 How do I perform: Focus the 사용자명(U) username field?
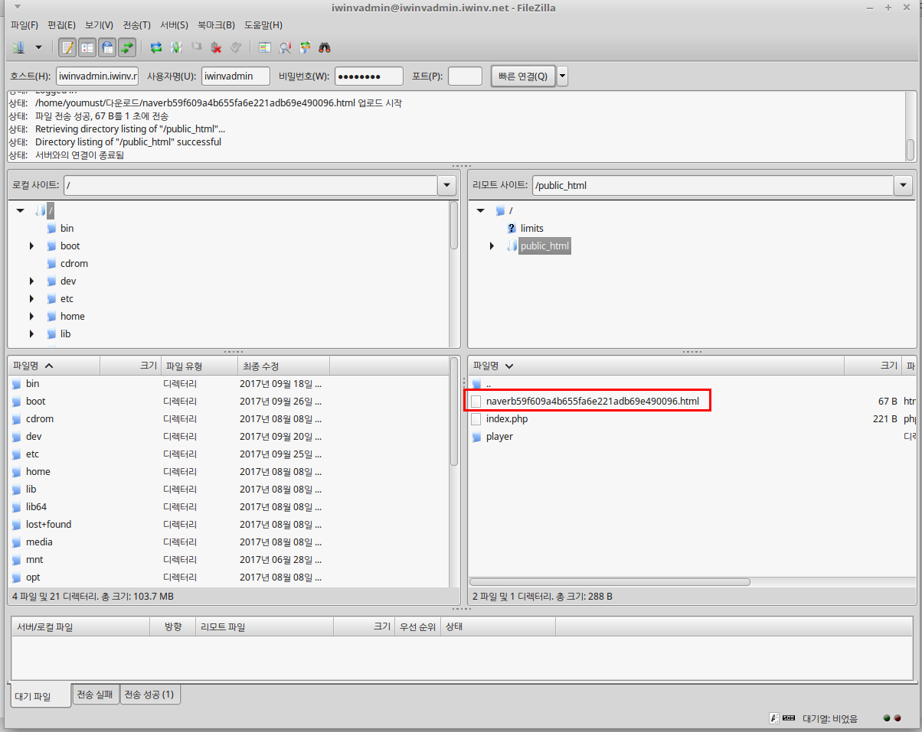236,76
